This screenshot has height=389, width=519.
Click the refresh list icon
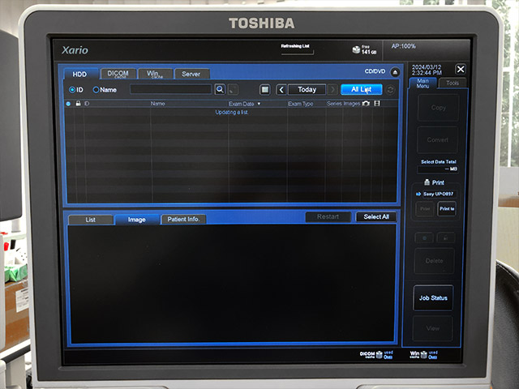pos(391,89)
